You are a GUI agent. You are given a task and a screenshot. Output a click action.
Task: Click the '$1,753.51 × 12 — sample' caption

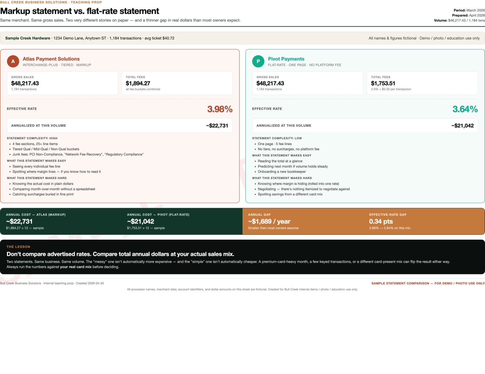tap(146, 228)
